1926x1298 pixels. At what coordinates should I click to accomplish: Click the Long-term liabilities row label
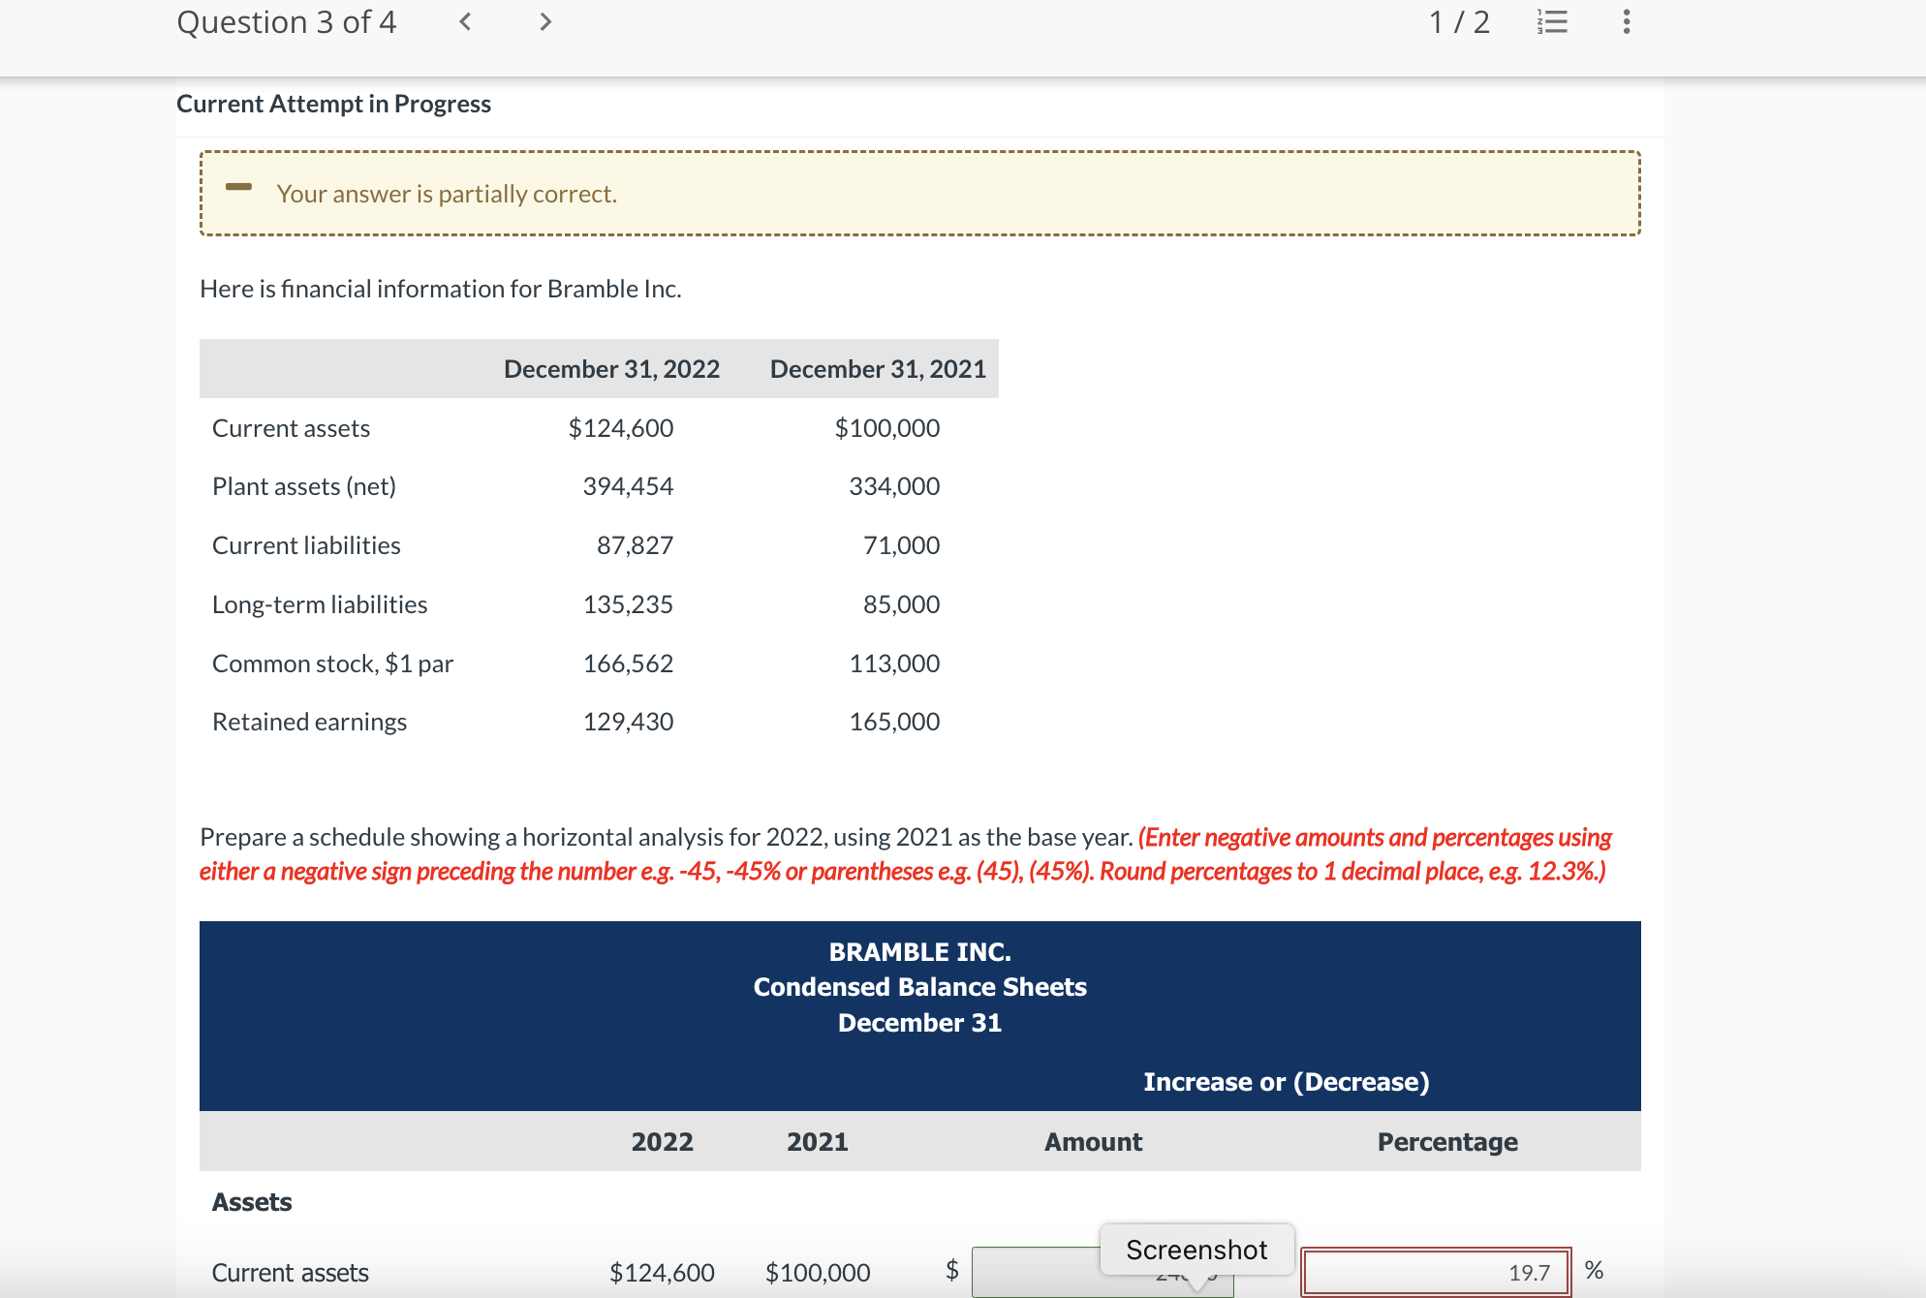pyautogui.click(x=320, y=604)
